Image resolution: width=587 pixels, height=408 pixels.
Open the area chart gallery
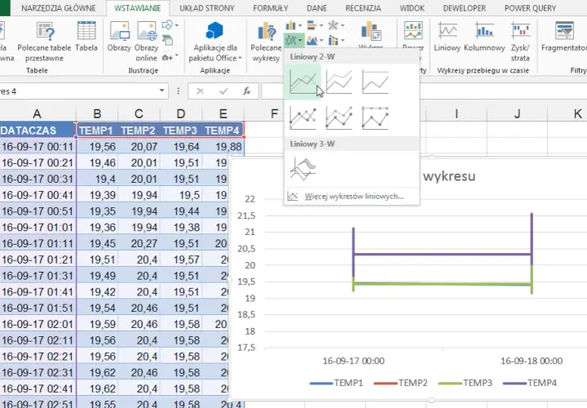[x=315, y=40]
